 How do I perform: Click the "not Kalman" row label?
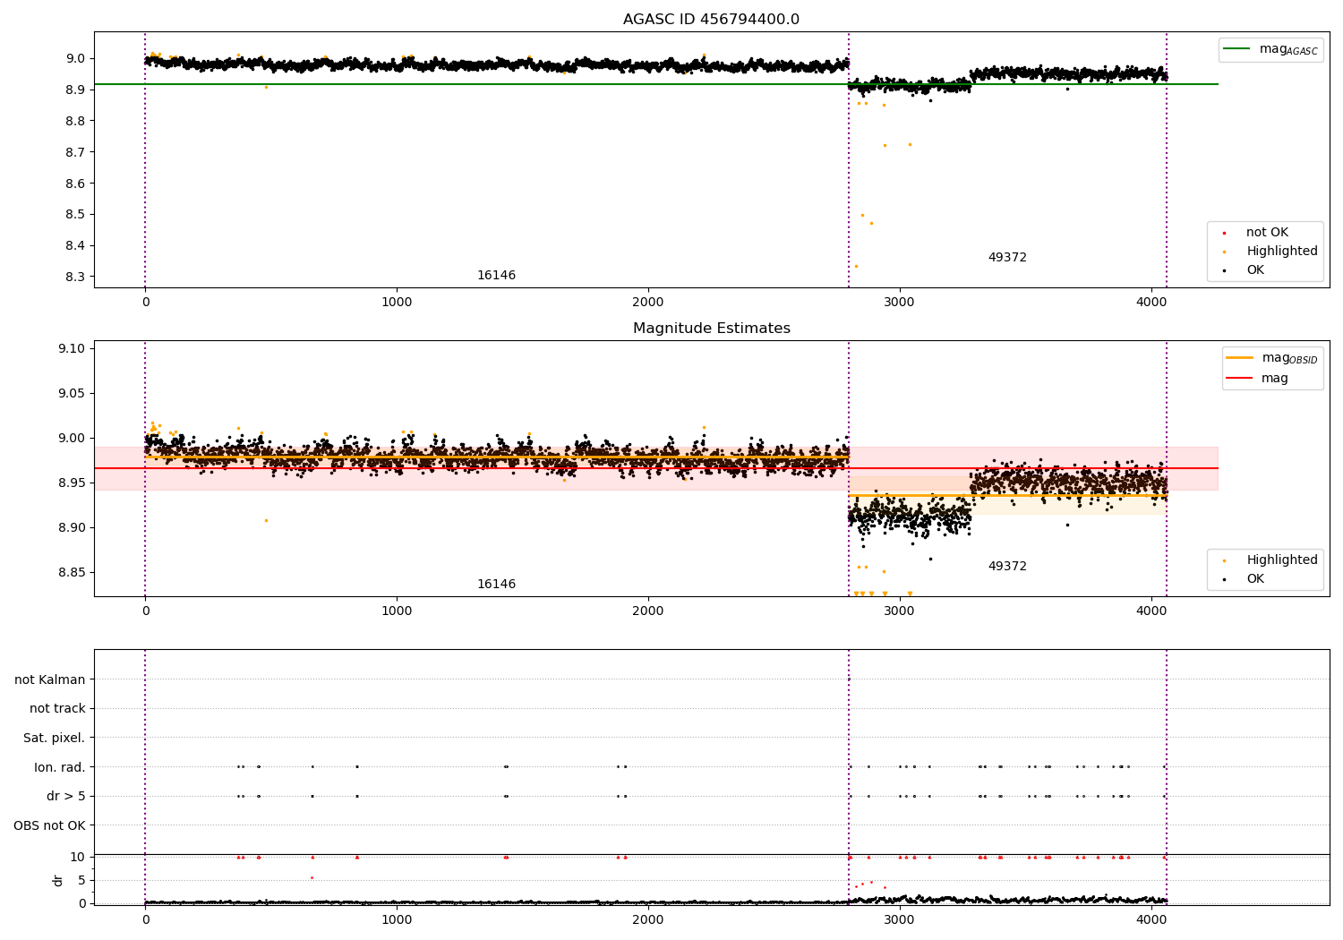click(x=50, y=680)
